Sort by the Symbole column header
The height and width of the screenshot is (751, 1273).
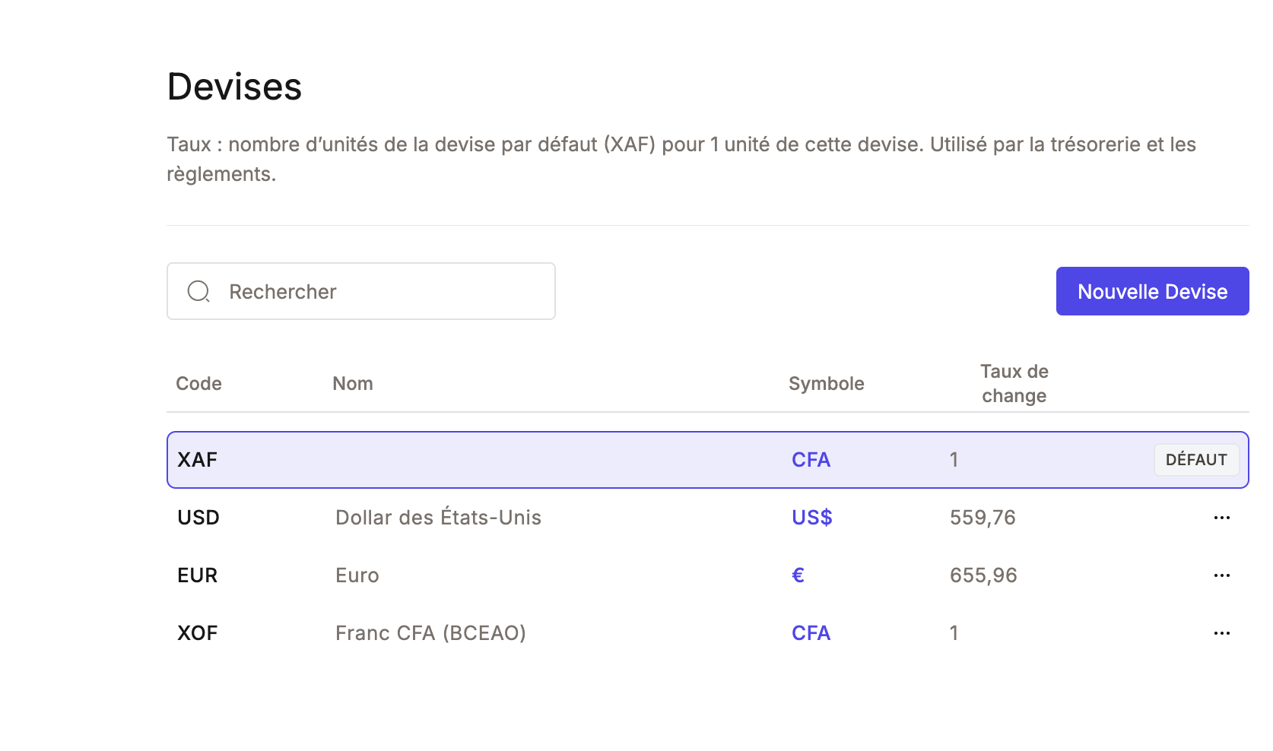pyautogui.click(x=826, y=384)
